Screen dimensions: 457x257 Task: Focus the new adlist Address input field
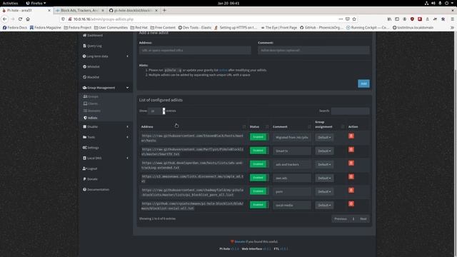tap(195, 50)
